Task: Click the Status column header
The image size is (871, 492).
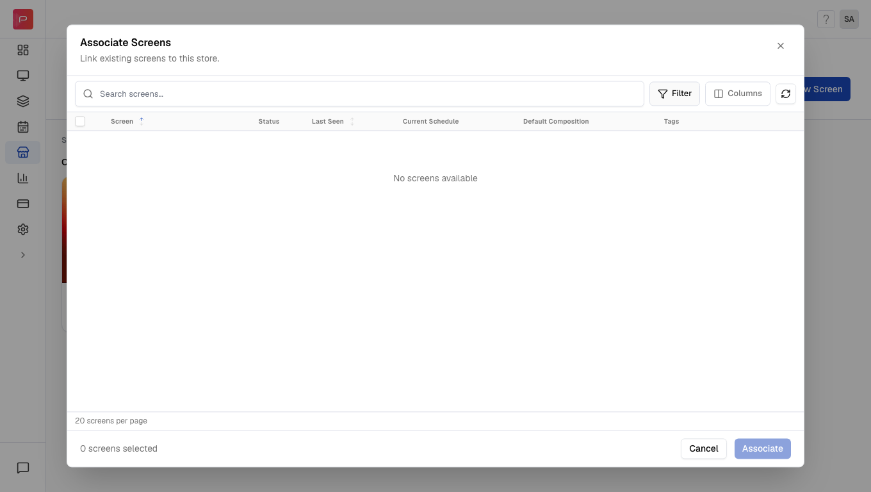Action: [269, 121]
